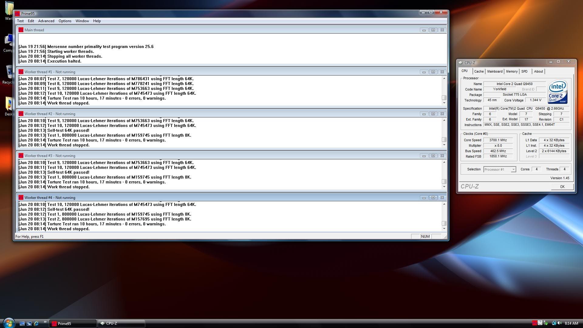This screenshot has height=328, width=583.
Task: Click the CPU-Z title bar icon
Action: click(461, 63)
